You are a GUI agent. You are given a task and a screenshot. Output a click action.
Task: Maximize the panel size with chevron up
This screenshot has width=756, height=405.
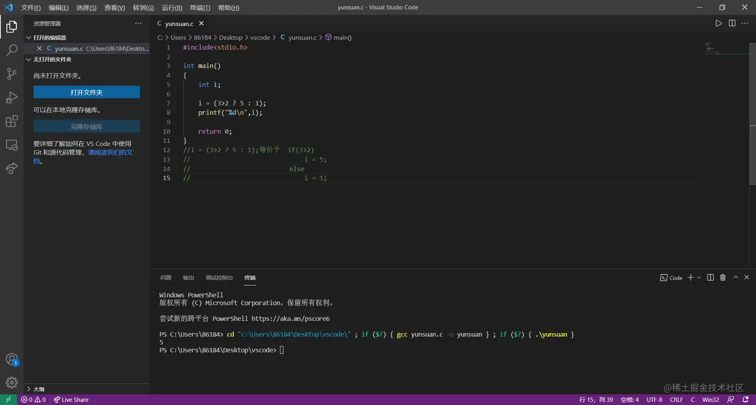tap(735, 277)
